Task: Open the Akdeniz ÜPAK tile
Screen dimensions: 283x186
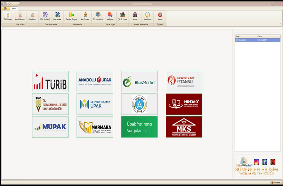Action: (139, 104)
